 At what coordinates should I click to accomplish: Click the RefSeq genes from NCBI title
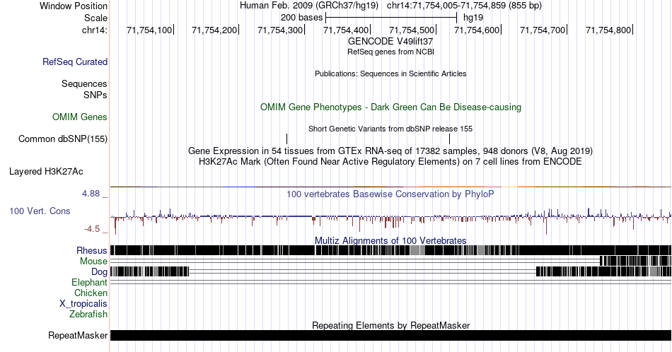point(390,52)
